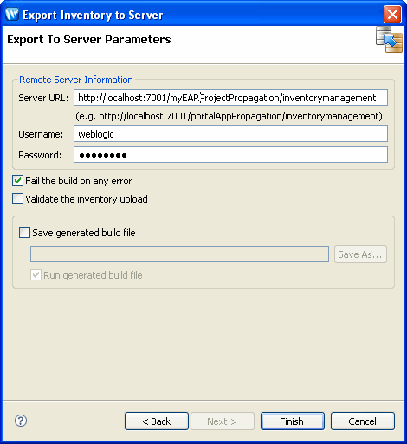Click the WebLogic Workshop title bar icon
This screenshot has width=407, height=444.
point(12,15)
